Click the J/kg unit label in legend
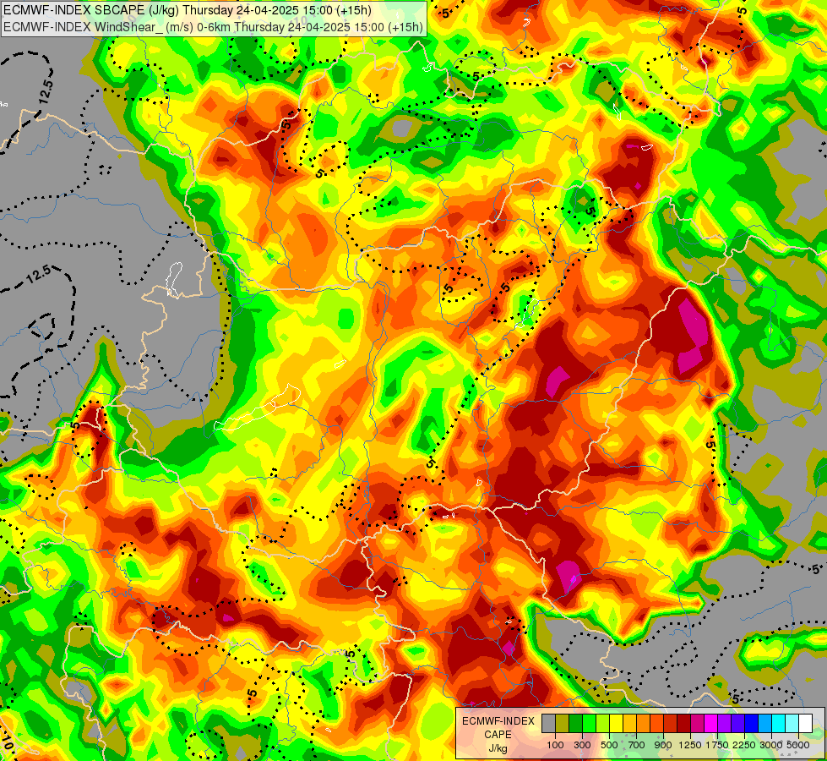This screenshot has height=761, width=827. point(498,747)
